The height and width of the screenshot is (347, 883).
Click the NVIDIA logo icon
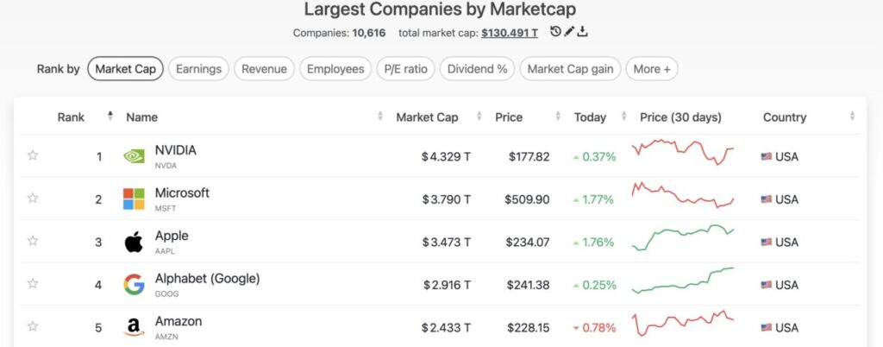(x=134, y=156)
